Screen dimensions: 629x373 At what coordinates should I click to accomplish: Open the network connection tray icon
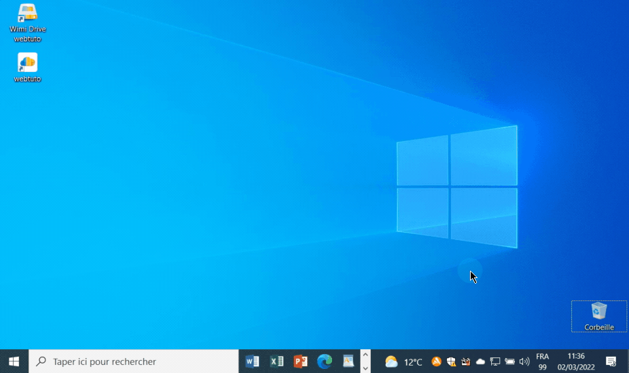pyautogui.click(x=495, y=361)
